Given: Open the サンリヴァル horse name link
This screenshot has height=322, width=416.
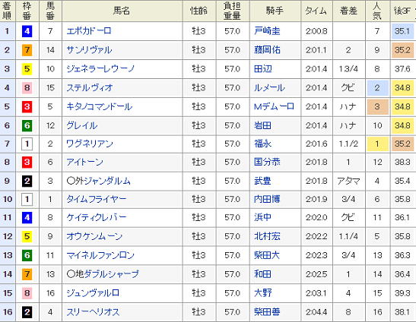Looking at the screenshot, I should (x=89, y=50).
